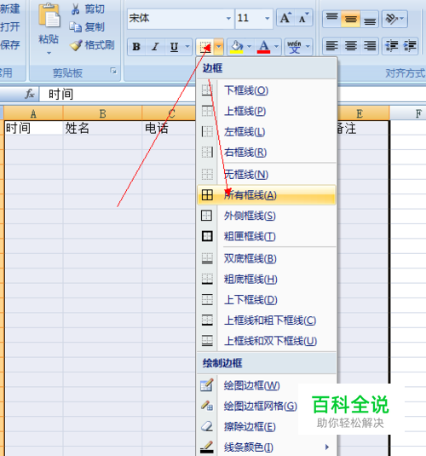Open phonetic guide dropdown arrow
Screen dimensions: 426x456
coord(308,47)
